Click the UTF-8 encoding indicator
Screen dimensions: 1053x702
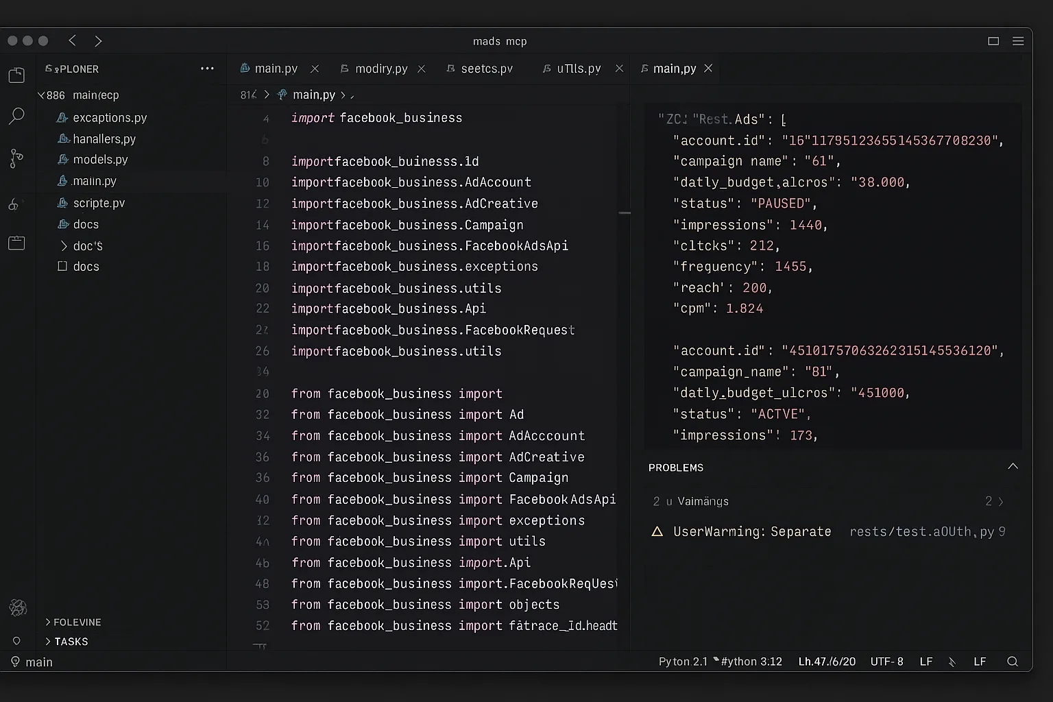click(886, 662)
